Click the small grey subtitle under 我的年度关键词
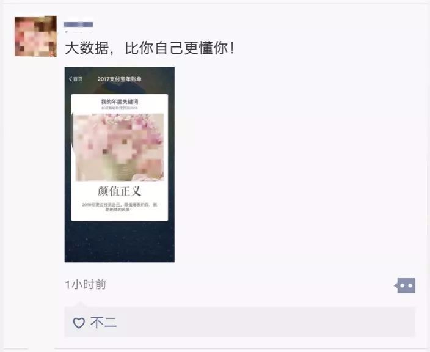This screenshot has width=430, height=352. tap(120, 108)
